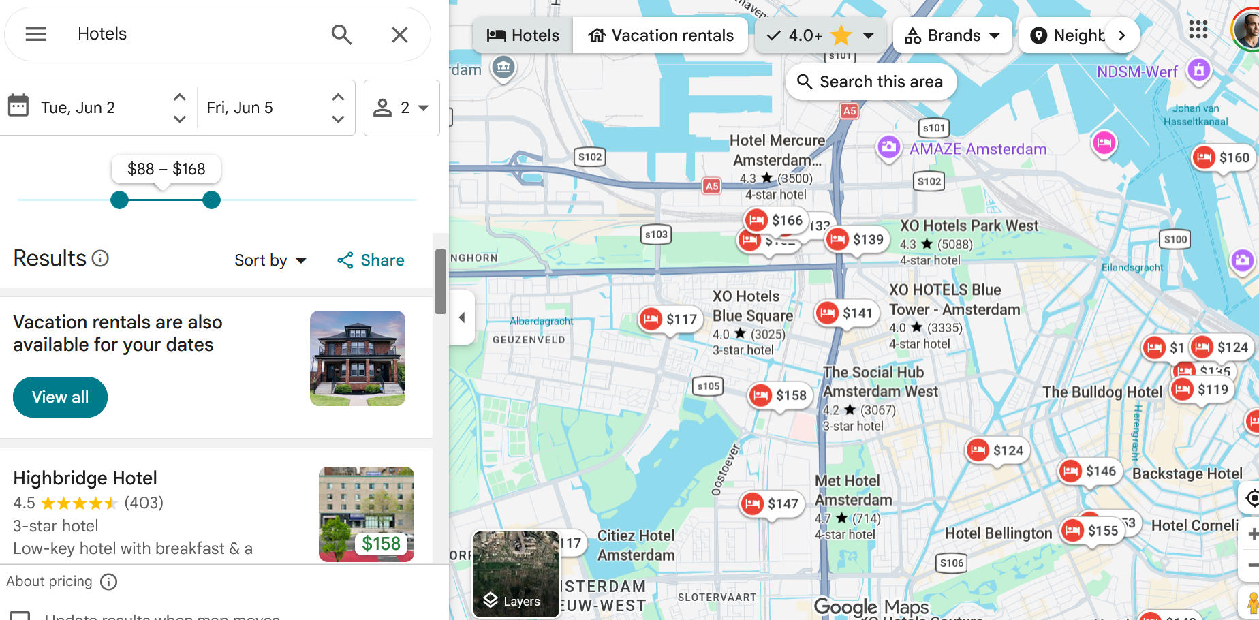This screenshot has width=1259, height=620.
Task: Click the $166 hotel price pin
Action: [x=775, y=220]
